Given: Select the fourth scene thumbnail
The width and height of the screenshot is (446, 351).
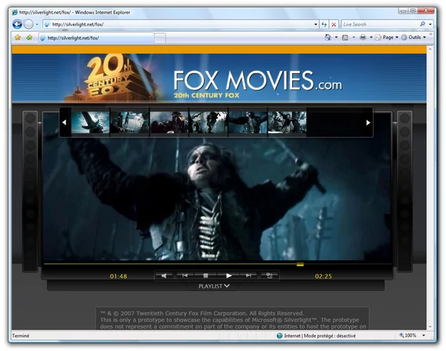Looking at the screenshot, I should point(208,123).
